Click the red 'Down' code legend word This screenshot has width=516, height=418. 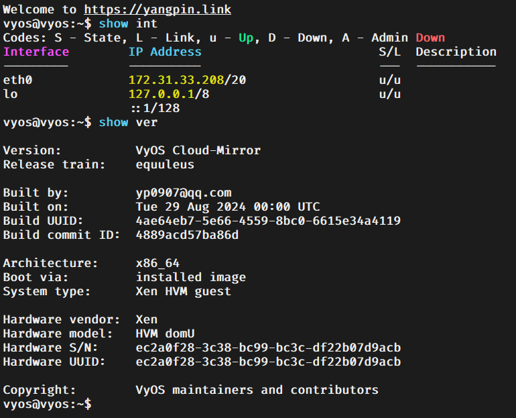tap(430, 38)
